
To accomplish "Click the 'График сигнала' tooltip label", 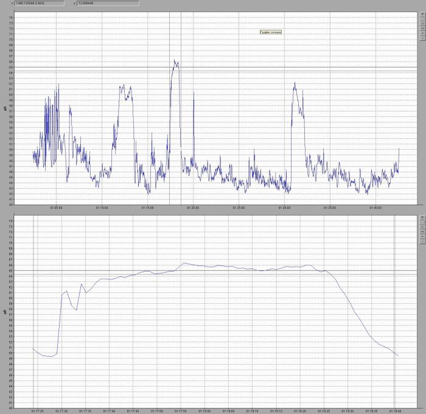I will (x=272, y=32).
